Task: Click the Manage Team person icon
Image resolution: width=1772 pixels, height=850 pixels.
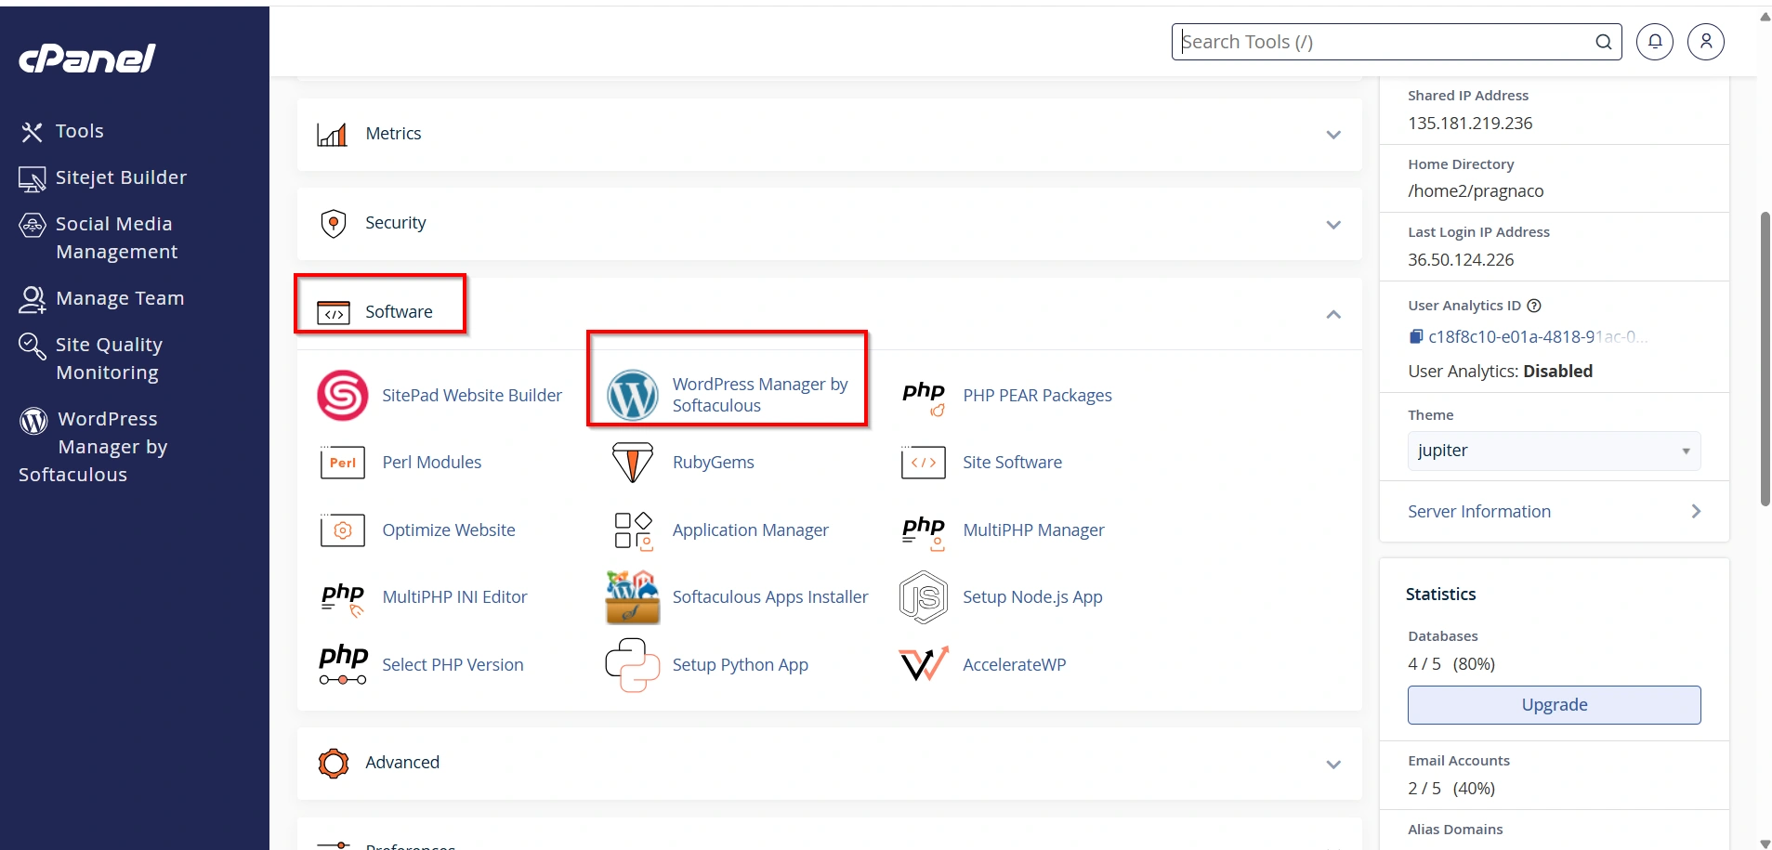Action: [33, 299]
